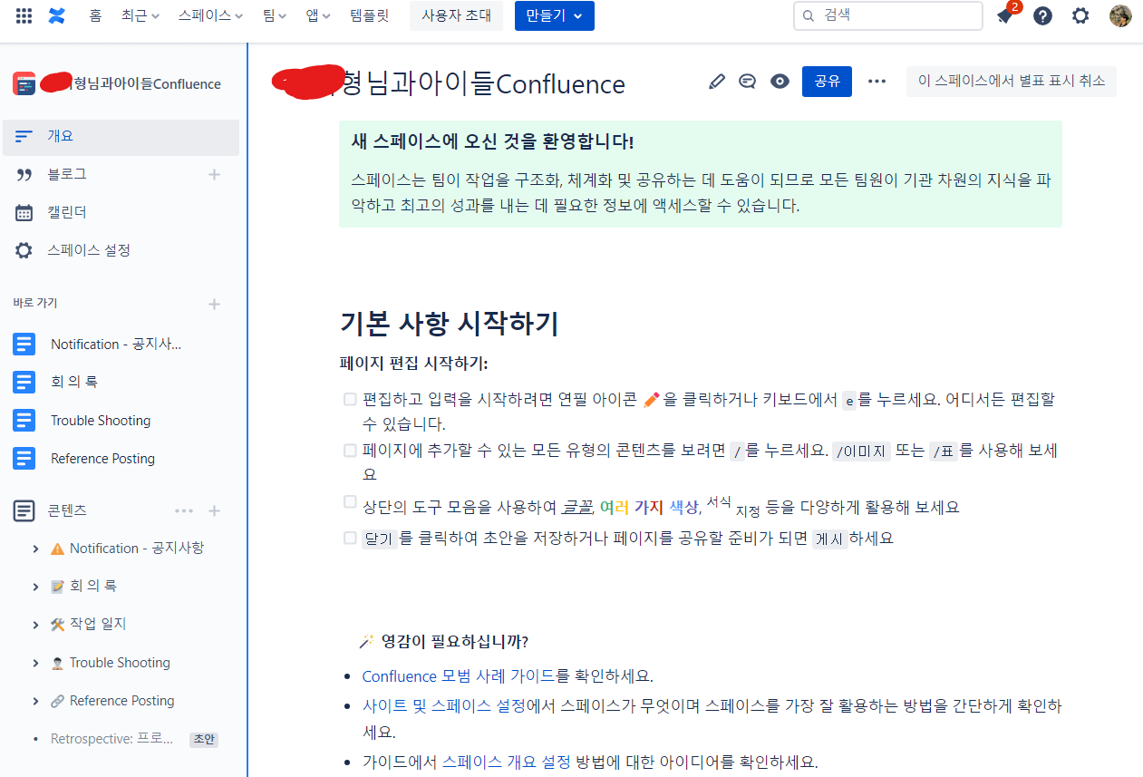Screen dimensions: 1143x777
Task: Add a blog post with plus icon
Action: (215, 174)
